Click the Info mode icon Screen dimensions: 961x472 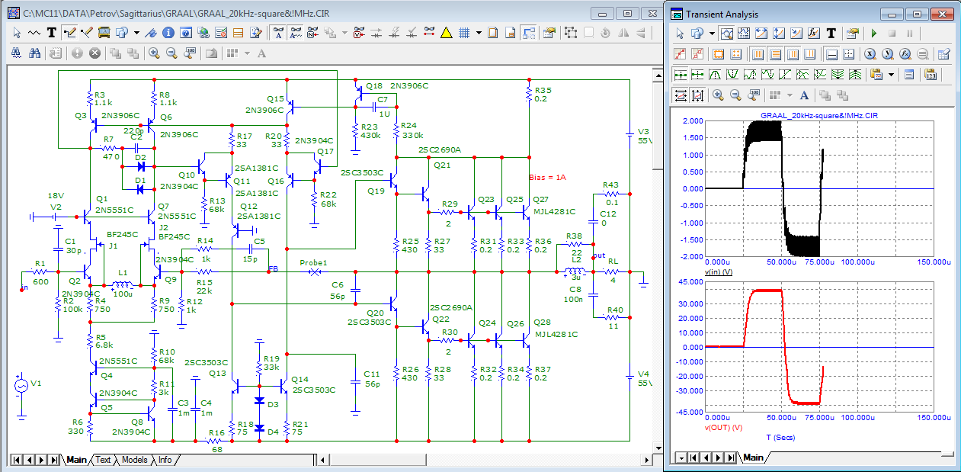click(x=168, y=33)
